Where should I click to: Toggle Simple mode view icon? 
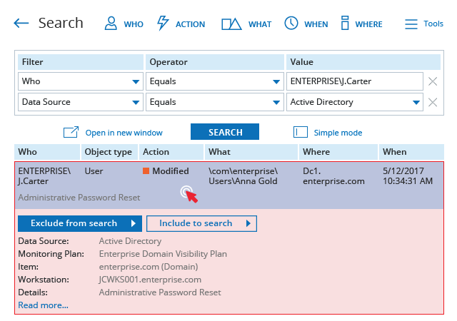coord(301,132)
